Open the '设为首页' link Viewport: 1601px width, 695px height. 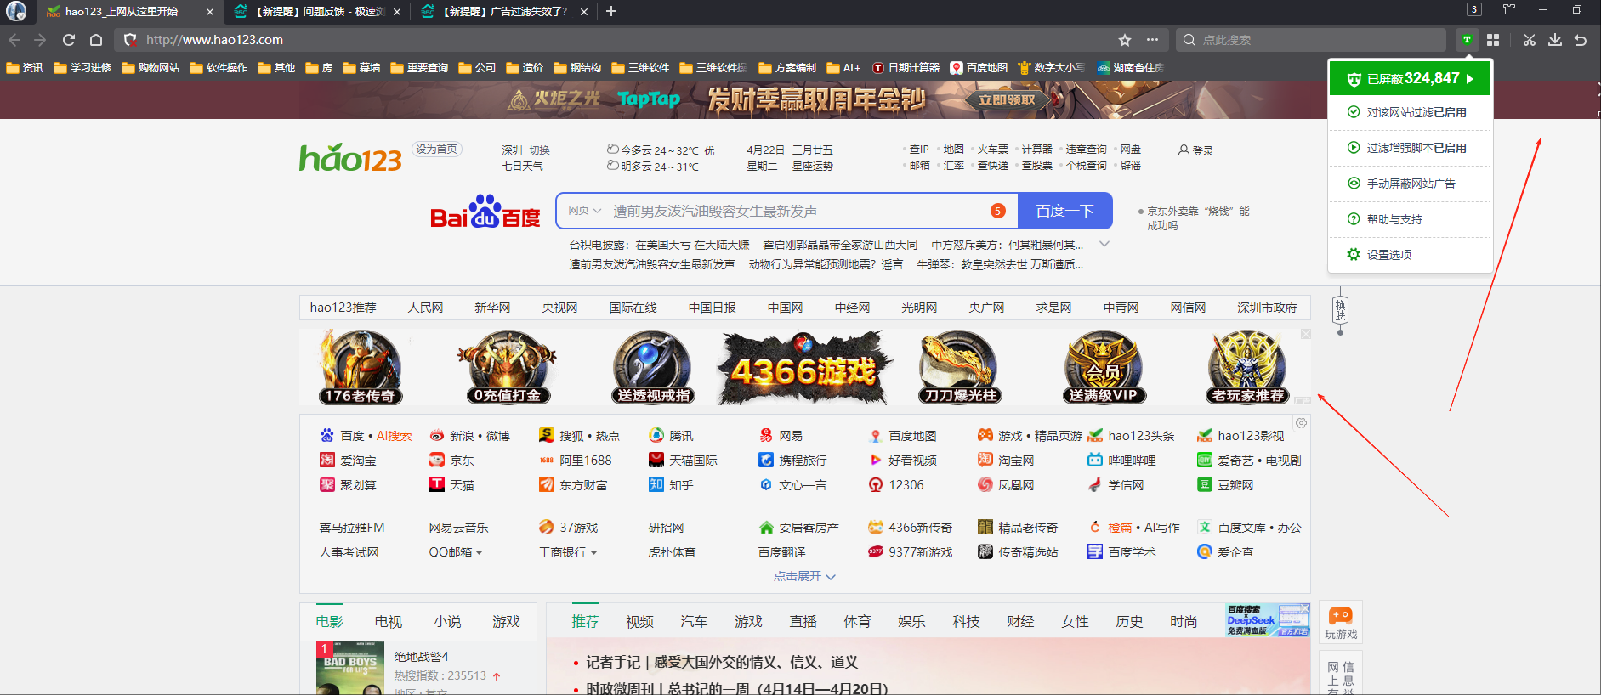(436, 150)
